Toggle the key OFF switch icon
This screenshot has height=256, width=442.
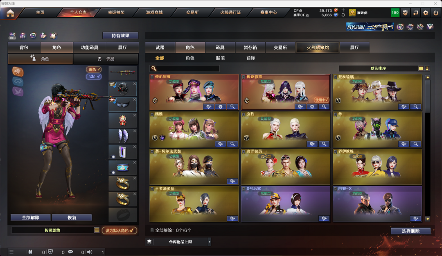coord(12,36)
